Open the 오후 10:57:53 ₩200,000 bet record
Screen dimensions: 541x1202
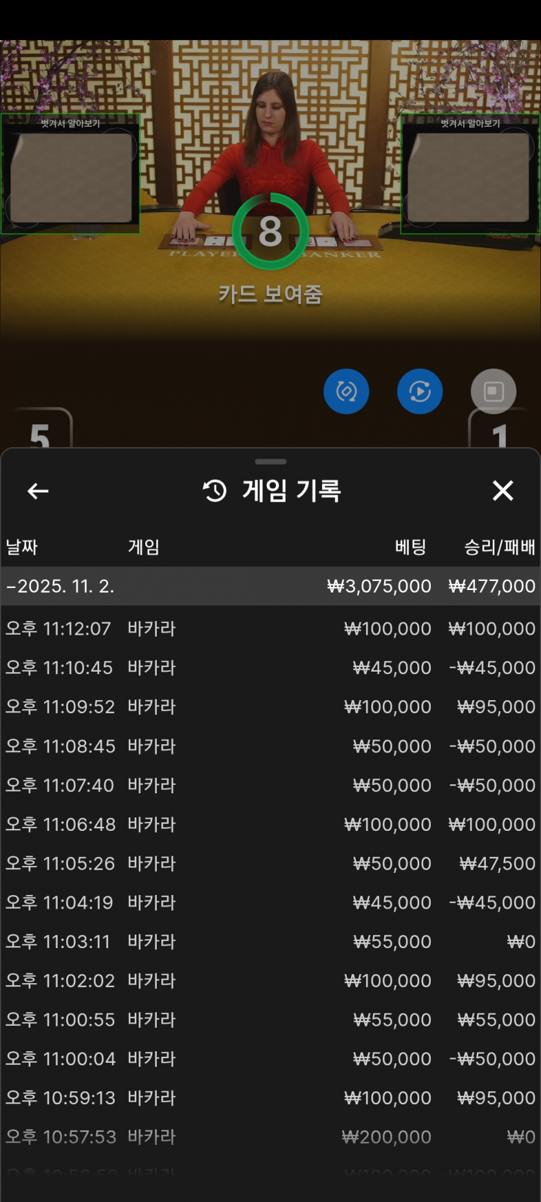(x=270, y=1137)
